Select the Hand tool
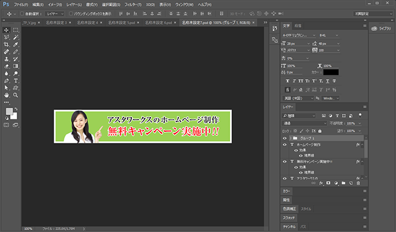 6,95
